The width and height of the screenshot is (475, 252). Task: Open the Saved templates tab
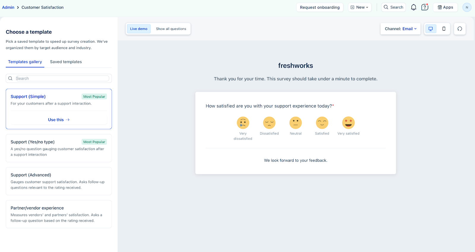tap(66, 62)
